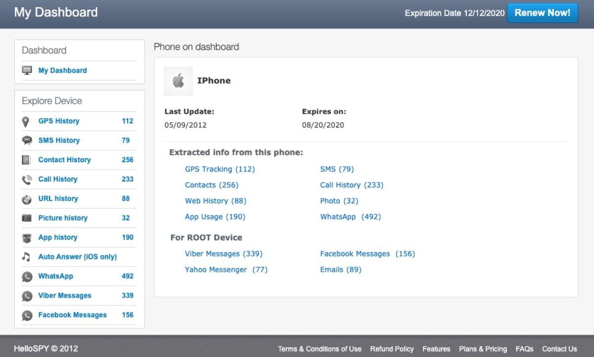Open FAQs footer link

(x=525, y=349)
